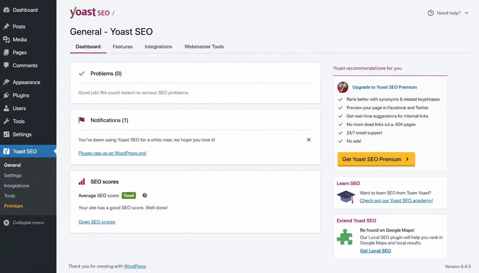Click the Get Yoast SEO Premium button

point(376,159)
